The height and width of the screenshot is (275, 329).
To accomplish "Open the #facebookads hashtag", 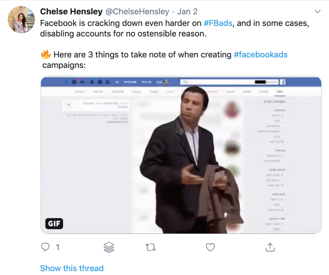I will point(261,55).
